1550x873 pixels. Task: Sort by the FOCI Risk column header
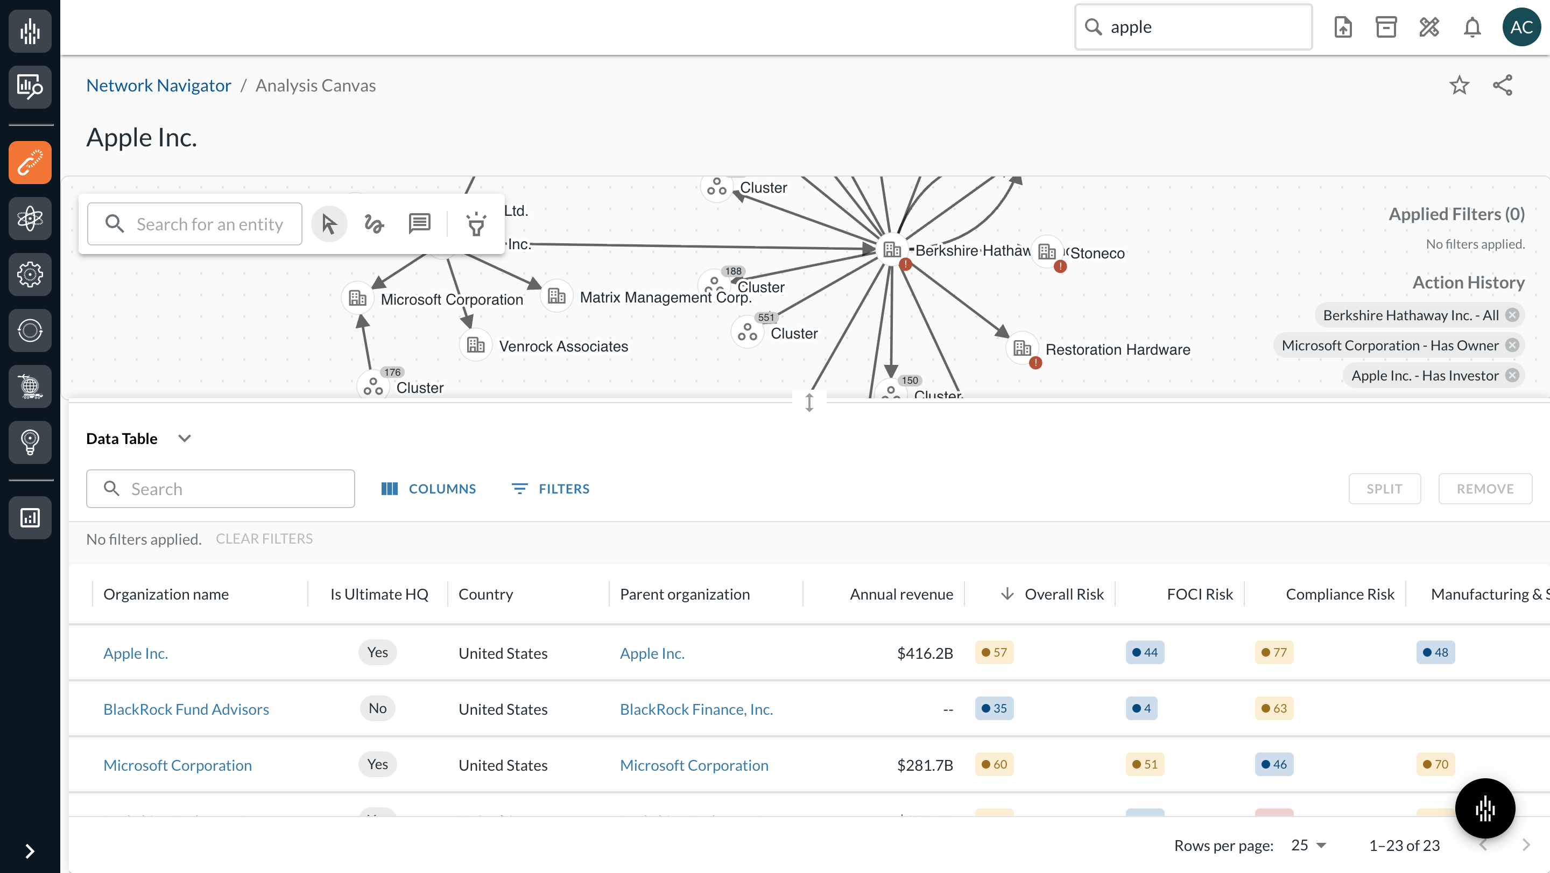[1200, 594]
